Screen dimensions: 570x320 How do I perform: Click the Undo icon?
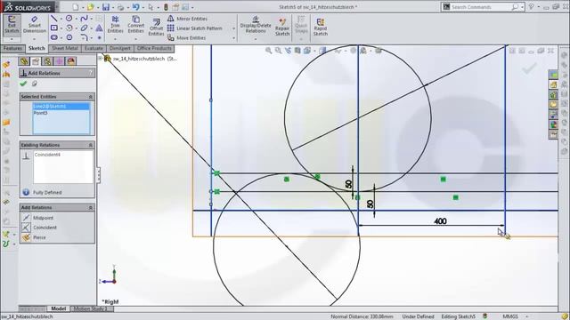tap(135, 7)
